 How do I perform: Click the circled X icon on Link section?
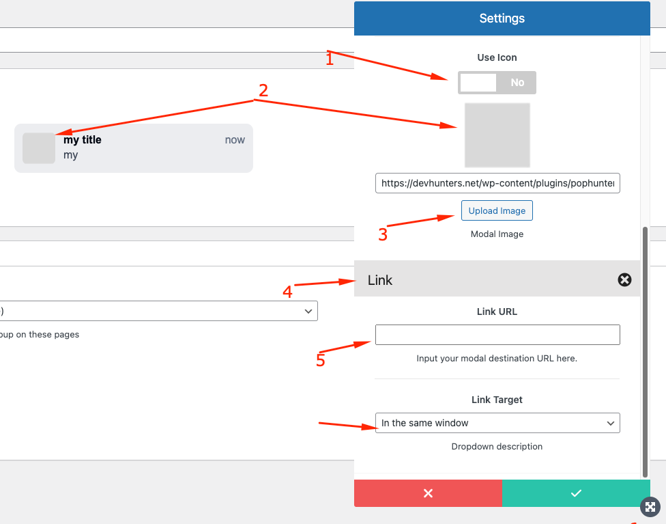pyautogui.click(x=624, y=279)
